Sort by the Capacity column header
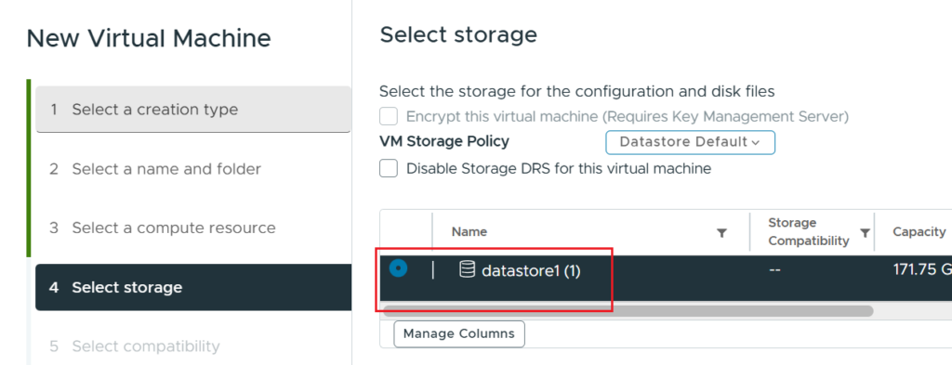The image size is (952, 365). (x=919, y=231)
